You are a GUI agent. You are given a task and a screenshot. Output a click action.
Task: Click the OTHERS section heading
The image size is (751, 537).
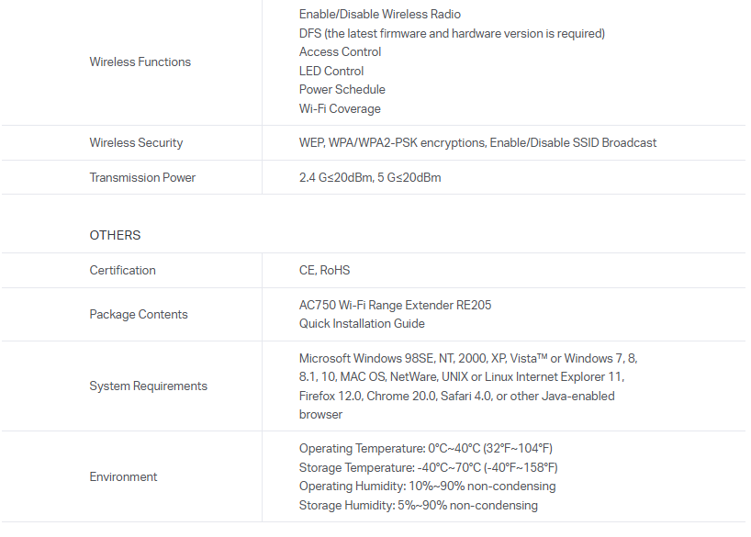coord(115,235)
